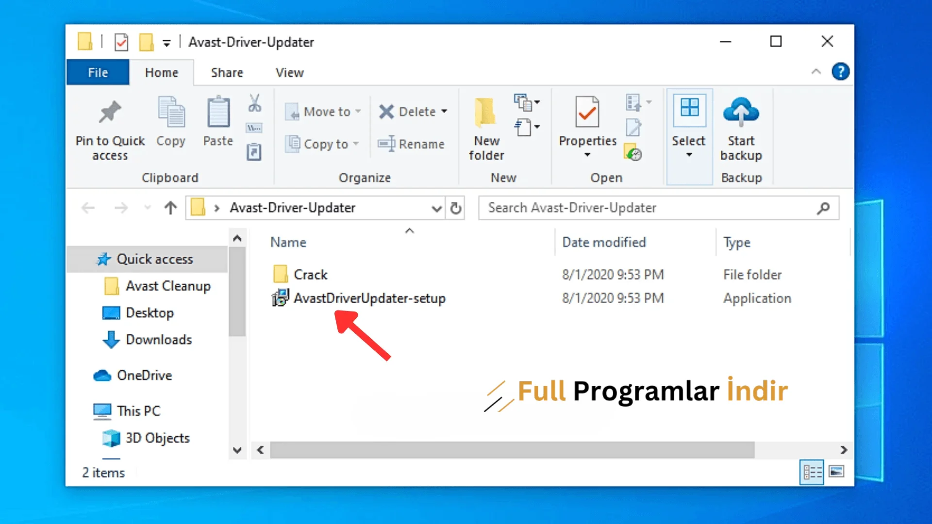
Task: Click the Copy ribbon icon
Action: 171,111
